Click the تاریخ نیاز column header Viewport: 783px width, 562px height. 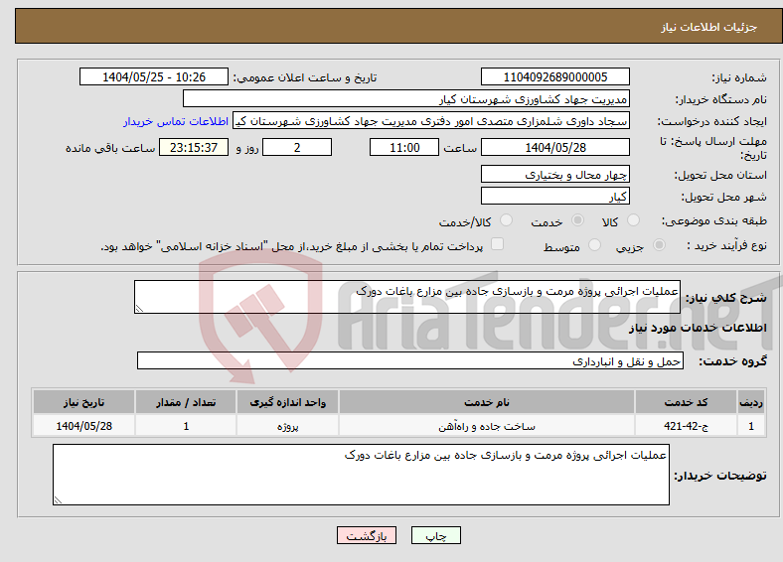83,402
